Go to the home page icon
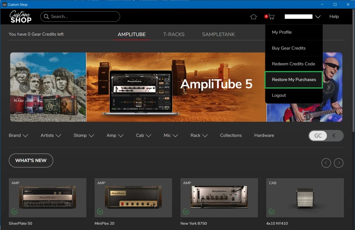 pyautogui.click(x=253, y=17)
